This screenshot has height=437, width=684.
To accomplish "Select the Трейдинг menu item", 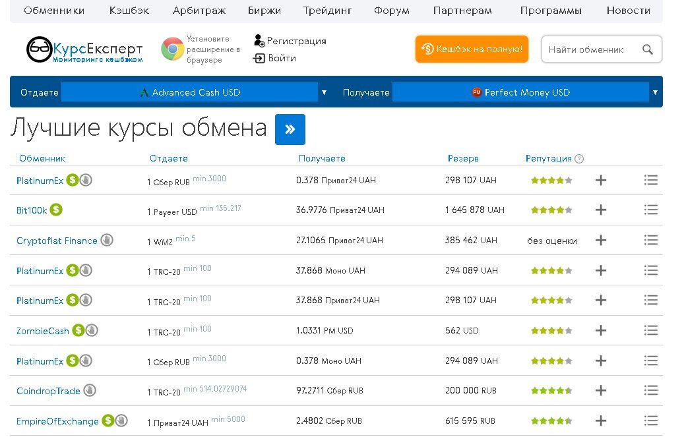I will point(327,11).
